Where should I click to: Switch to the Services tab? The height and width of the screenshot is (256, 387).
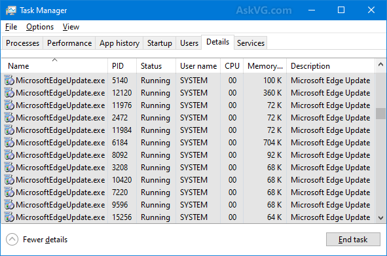point(251,43)
